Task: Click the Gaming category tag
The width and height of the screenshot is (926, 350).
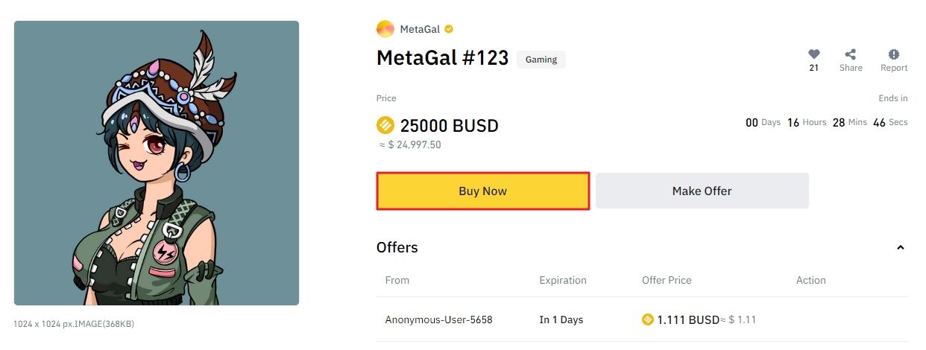Action: pos(541,60)
